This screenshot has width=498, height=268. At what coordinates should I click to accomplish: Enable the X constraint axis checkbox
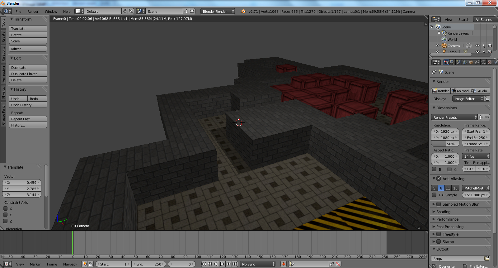click(x=5, y=208)
